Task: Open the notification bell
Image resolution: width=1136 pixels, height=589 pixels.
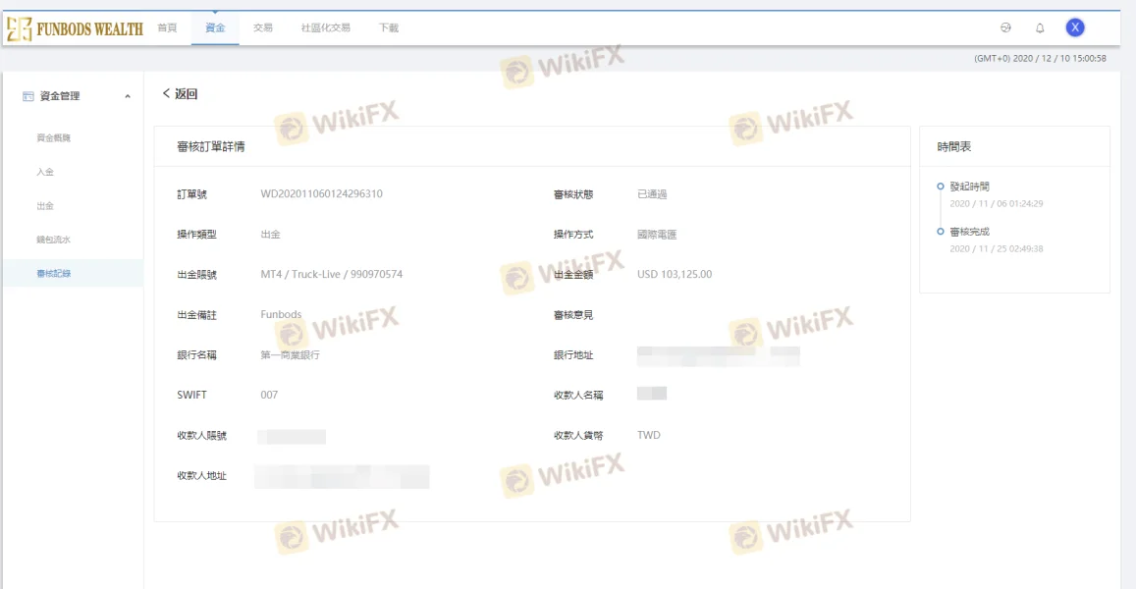Action: click(1040, 27)
